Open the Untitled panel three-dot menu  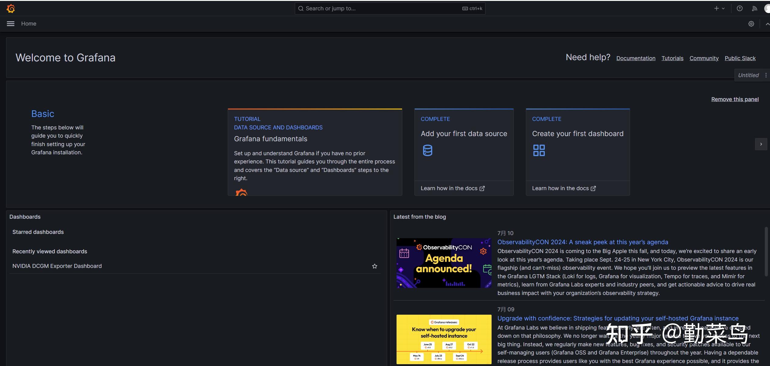coord(766,75)
